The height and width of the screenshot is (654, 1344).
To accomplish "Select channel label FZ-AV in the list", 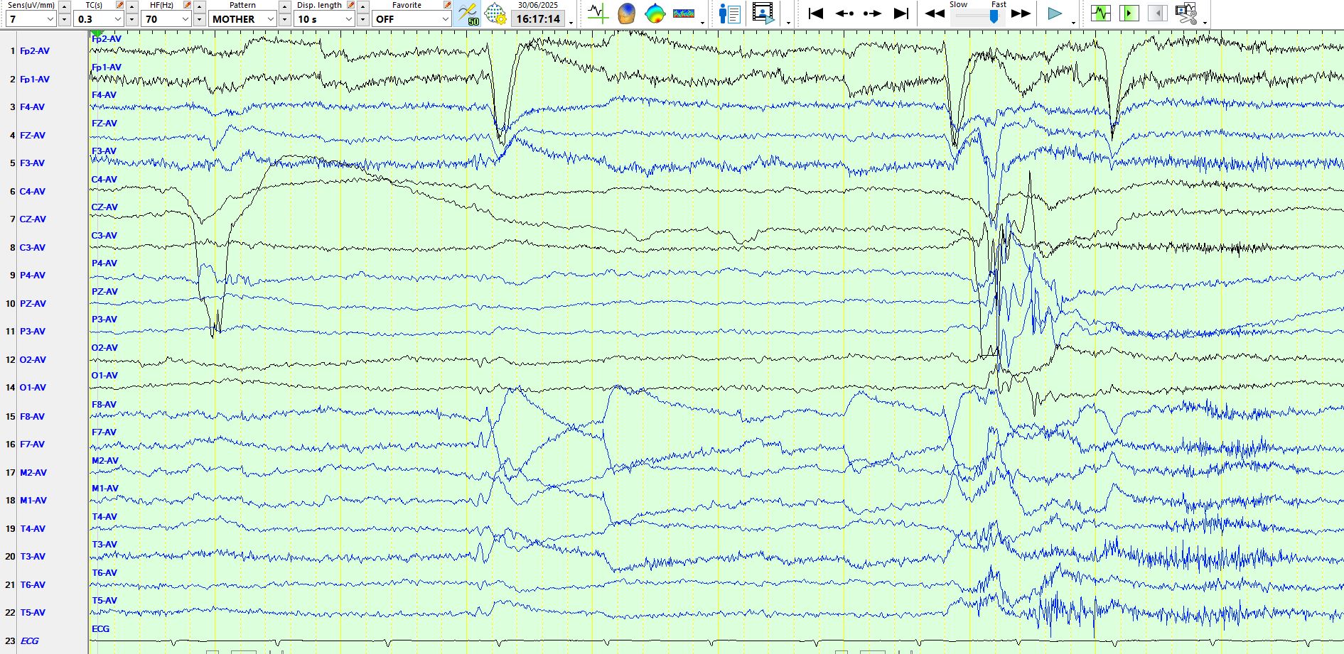I will [33, 136].
